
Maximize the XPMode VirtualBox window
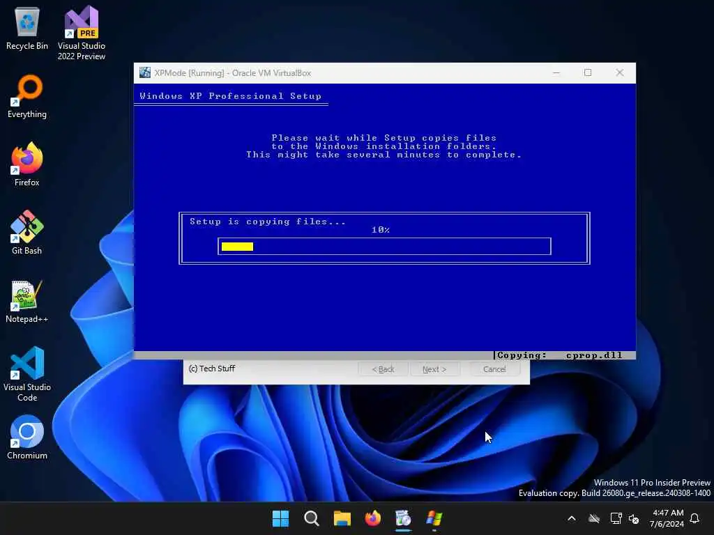(x=588, y=72)
